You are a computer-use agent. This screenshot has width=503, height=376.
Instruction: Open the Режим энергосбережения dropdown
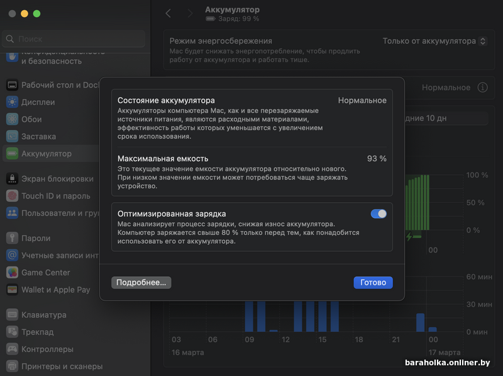click(435, 41)
